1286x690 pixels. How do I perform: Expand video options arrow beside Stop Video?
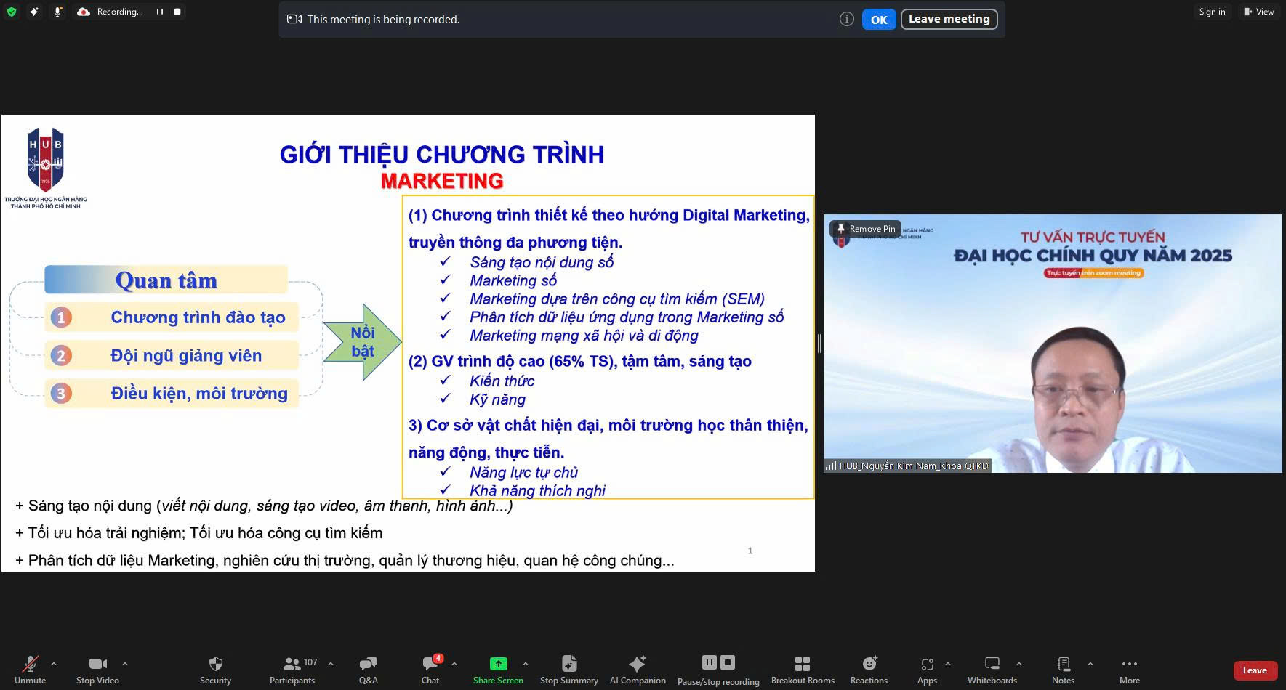tap(125, 664)
